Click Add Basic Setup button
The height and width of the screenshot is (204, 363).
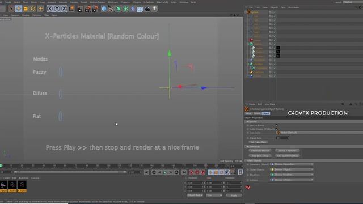tap(260, 156)
